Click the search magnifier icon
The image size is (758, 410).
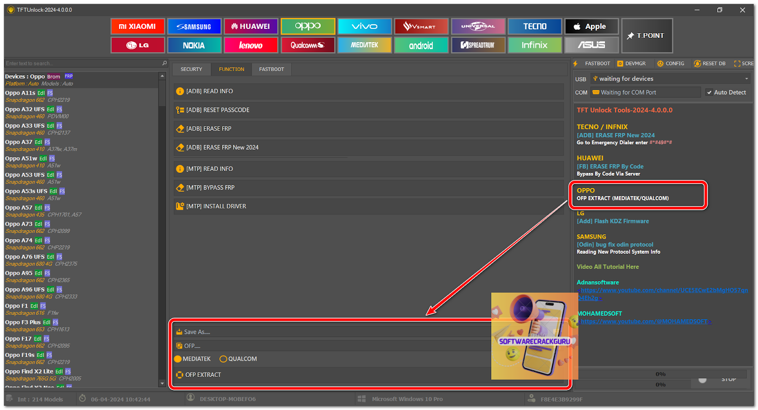(164, 63)
